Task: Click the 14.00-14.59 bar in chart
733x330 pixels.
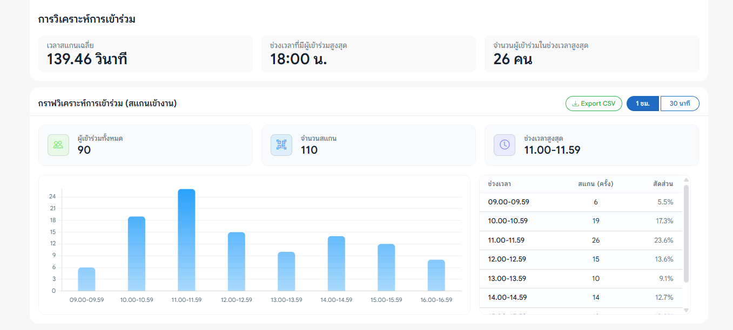Action: [337, 264]
